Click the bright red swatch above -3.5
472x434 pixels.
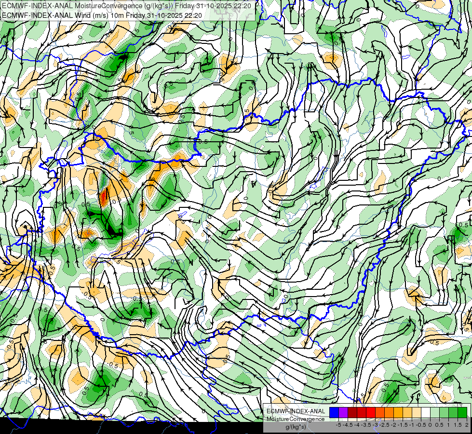371,412
